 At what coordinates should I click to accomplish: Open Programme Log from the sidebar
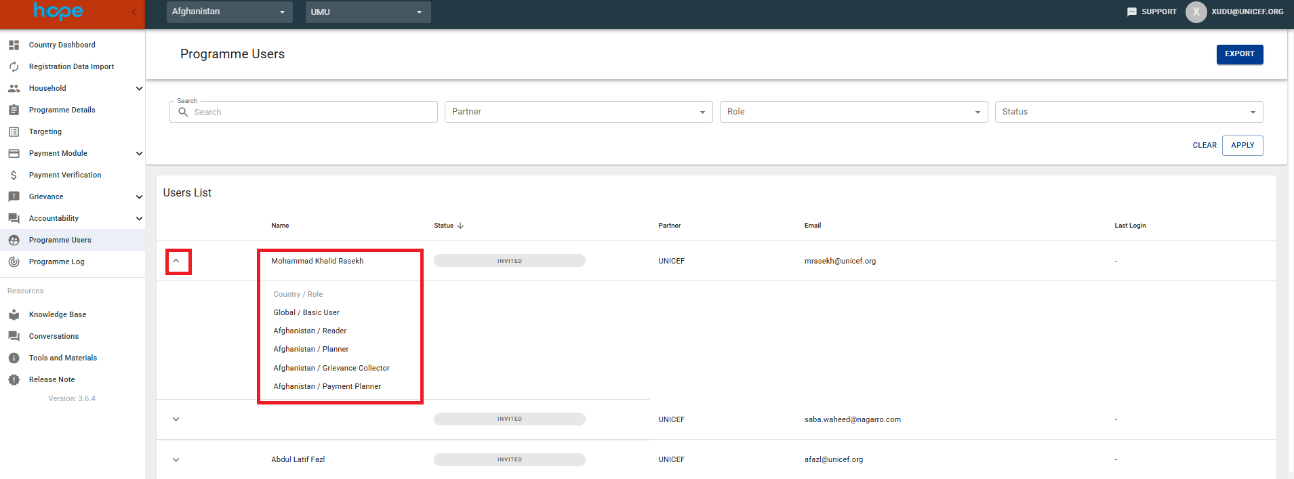(x=56, y=262)
